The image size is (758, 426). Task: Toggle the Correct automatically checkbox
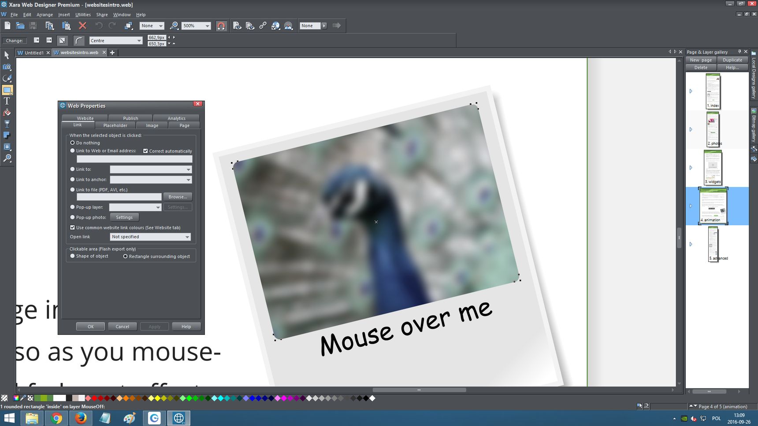click(145, 151)
